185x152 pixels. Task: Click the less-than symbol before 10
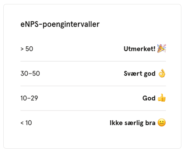tap(22, 123)
